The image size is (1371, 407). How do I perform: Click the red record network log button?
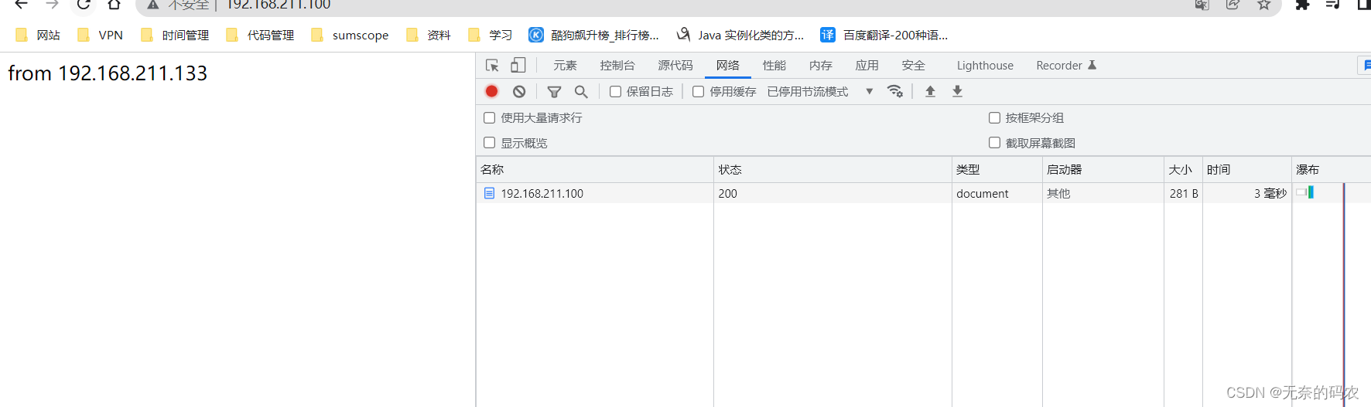[x=491, y=91]
